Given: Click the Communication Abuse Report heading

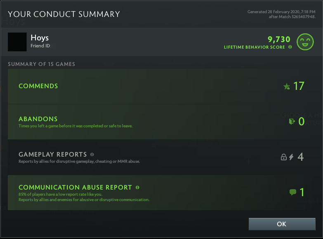Looking at the screenshot, I should (75, 187).
